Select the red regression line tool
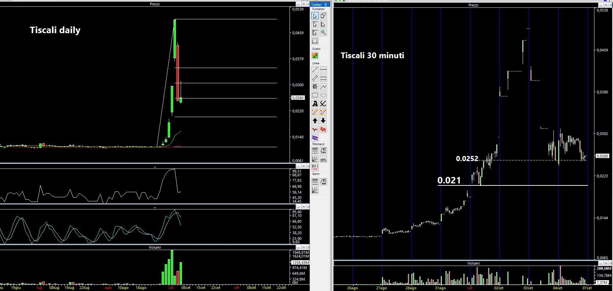 [315, 129]
